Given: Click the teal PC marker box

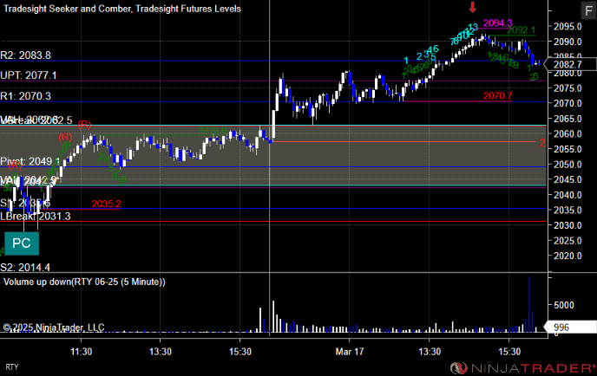Looking at the screenshot, I should pos(22,243).
